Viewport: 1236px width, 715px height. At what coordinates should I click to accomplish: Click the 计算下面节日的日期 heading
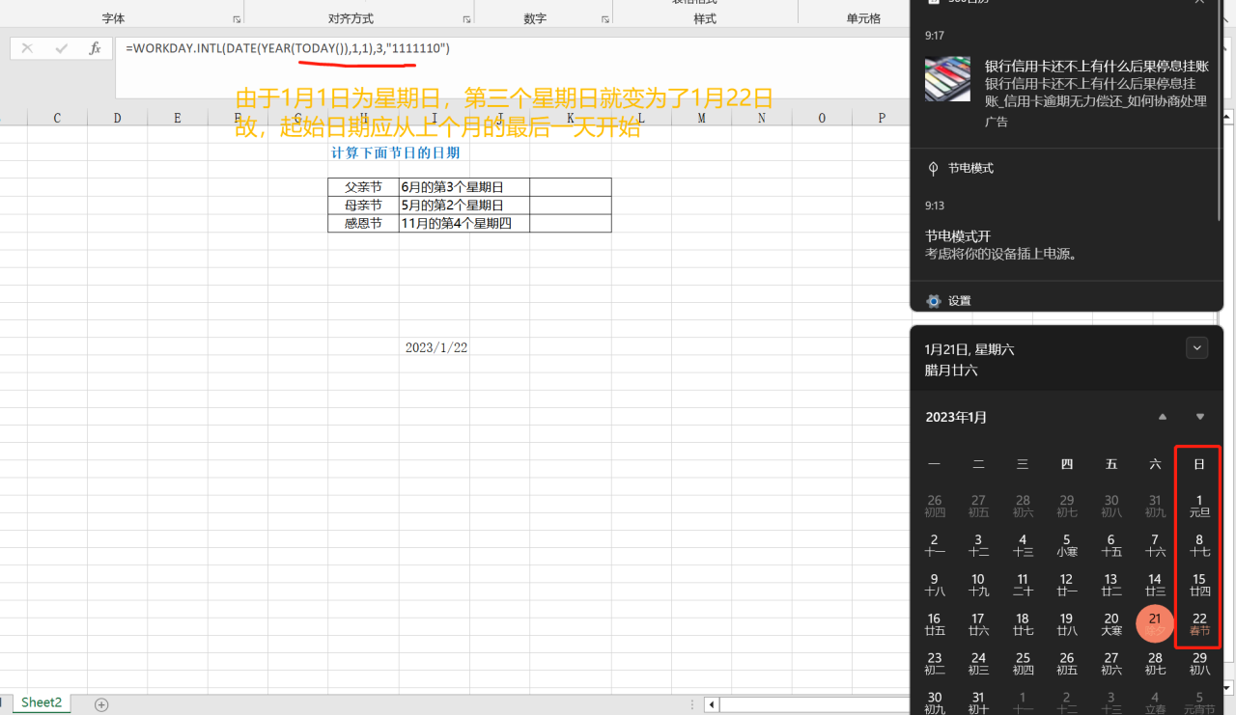[395, 152]
